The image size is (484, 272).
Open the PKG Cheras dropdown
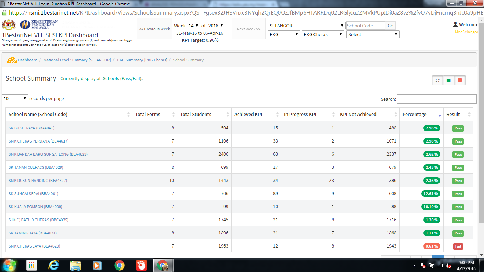(323, 34)
